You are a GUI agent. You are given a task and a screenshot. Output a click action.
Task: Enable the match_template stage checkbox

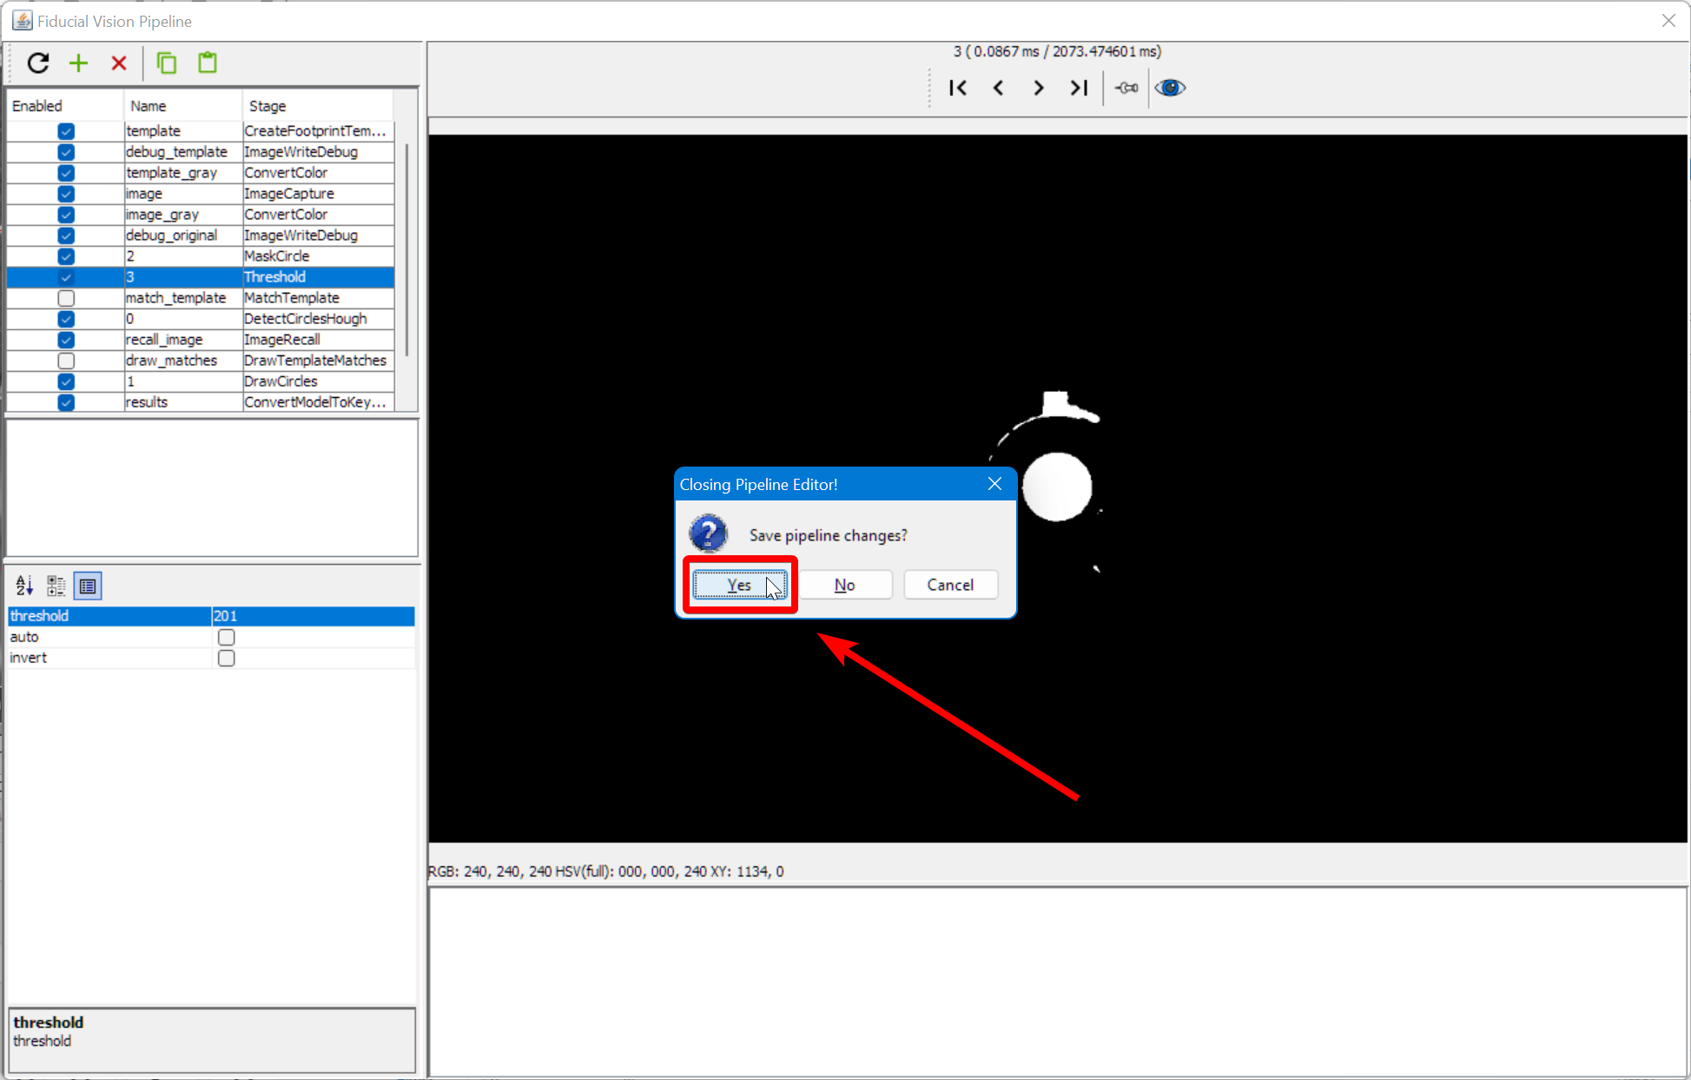(66, 298)
